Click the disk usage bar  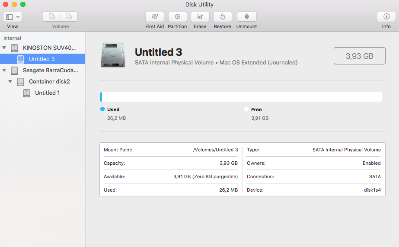click(242, 97)
